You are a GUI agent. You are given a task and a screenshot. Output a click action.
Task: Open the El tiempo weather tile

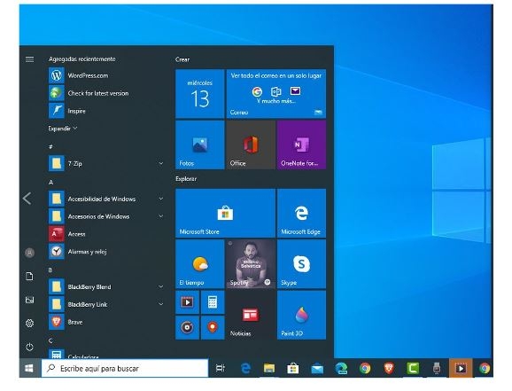pyautogui.click(x=200, y=264)
